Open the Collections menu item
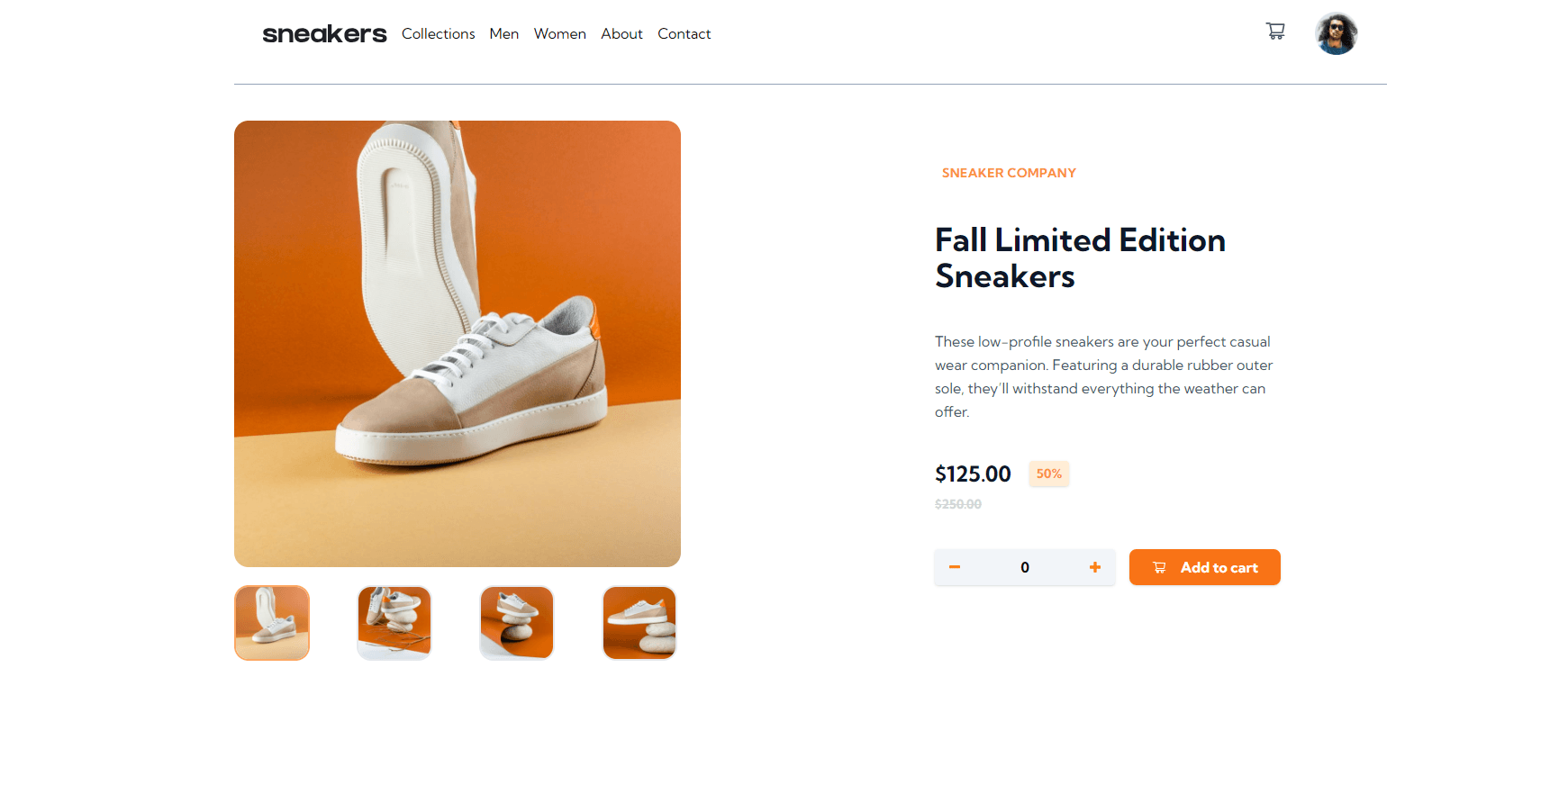The width and height of the screenshot is (1568, 812). point(438,33)
